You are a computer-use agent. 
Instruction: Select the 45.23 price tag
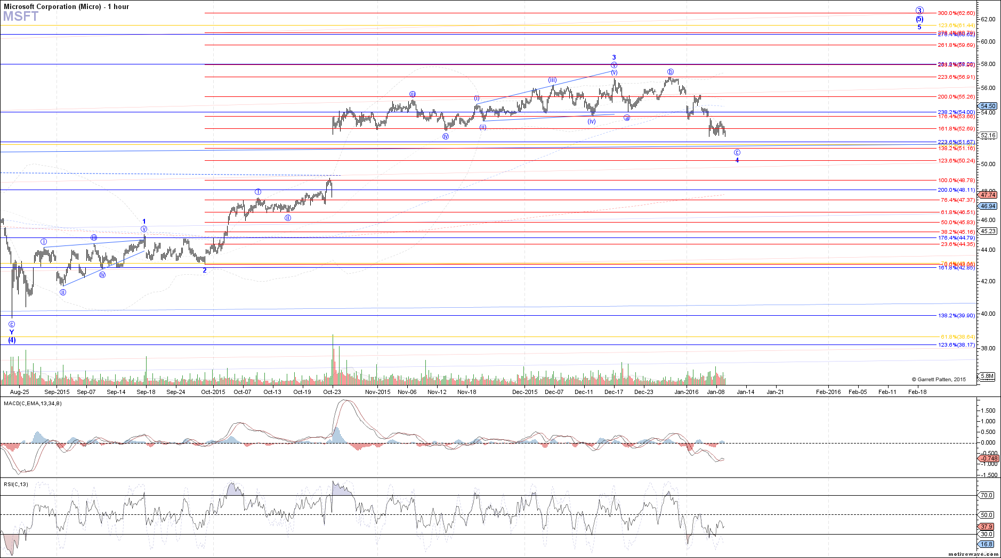[x=988, y=231]
